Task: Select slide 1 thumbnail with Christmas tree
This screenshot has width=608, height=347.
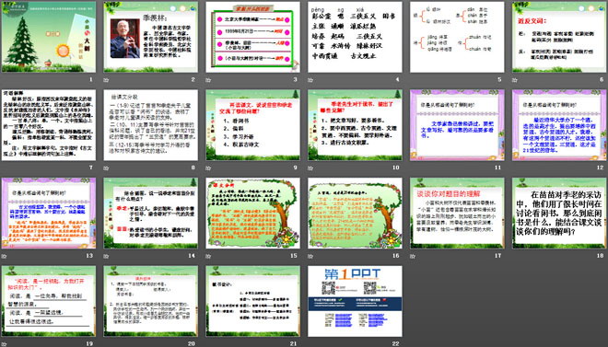Action: tap(49, 37)
